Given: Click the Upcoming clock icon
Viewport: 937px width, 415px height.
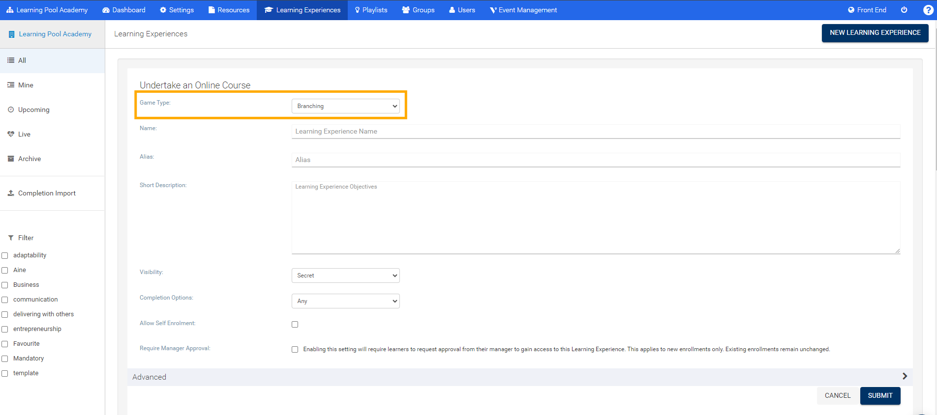Looking at the screenshot, I should click(x=11, y=110).
